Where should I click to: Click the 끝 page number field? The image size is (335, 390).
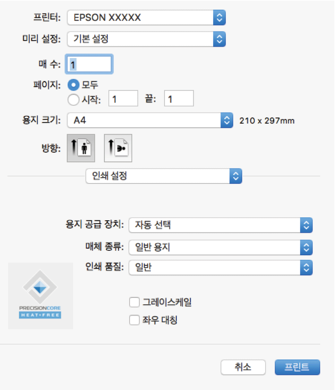[179, 99]
